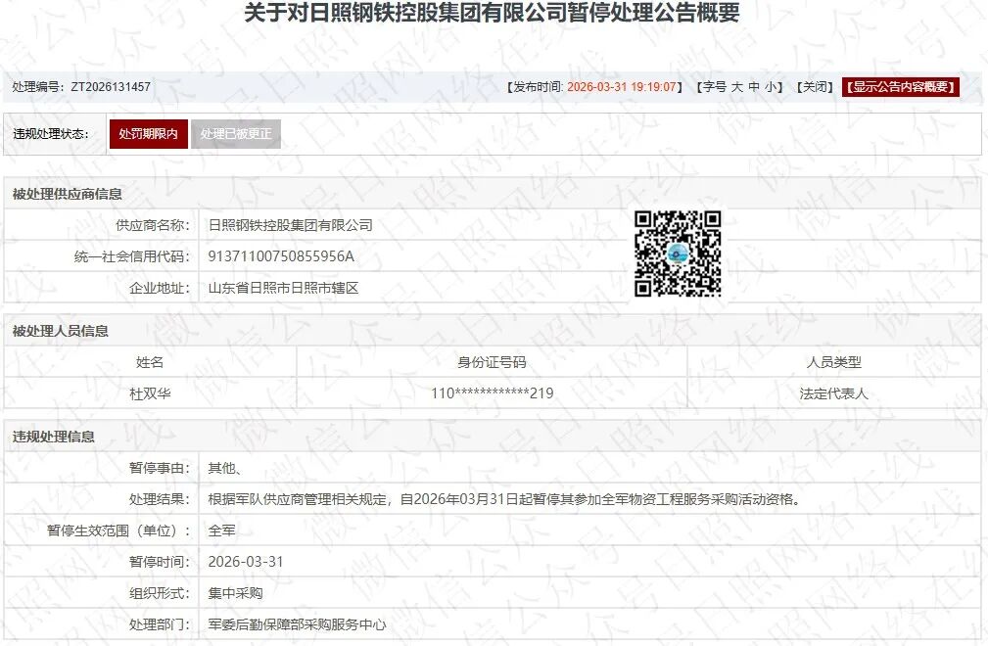Click suspension date 2026-03-31

tap(246, 562)
